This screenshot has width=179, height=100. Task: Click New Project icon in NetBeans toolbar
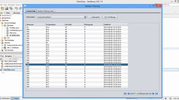pyautogui.click(x=3, y=8)
